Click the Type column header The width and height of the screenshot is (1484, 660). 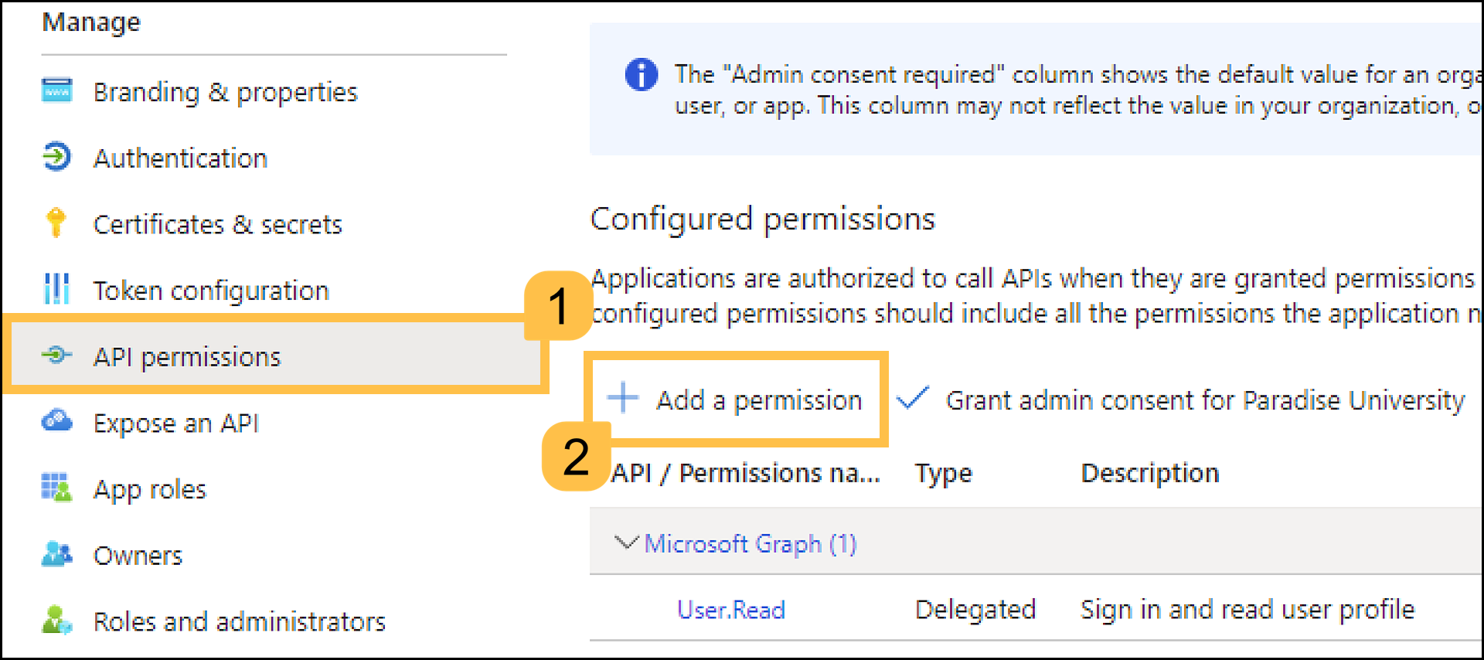click(x=943, y=473)
